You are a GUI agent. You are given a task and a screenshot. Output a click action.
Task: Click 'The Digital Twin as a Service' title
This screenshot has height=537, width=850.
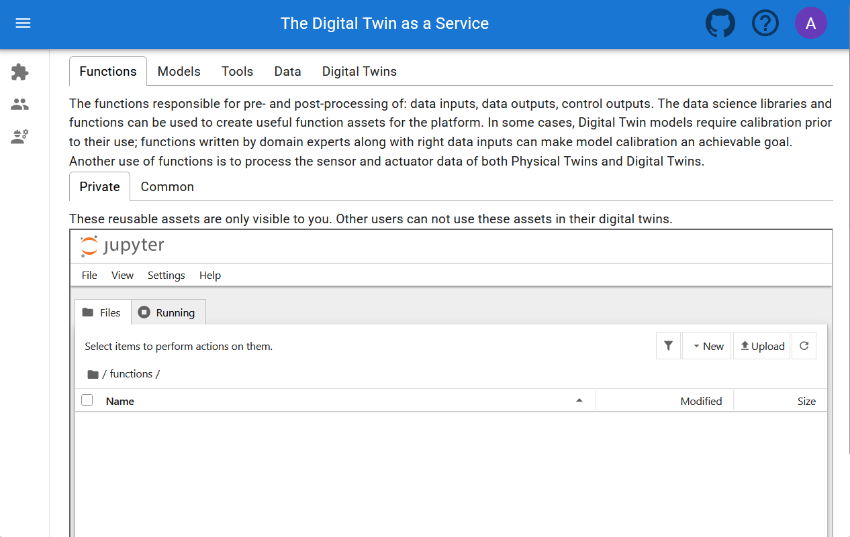(385, 23)
